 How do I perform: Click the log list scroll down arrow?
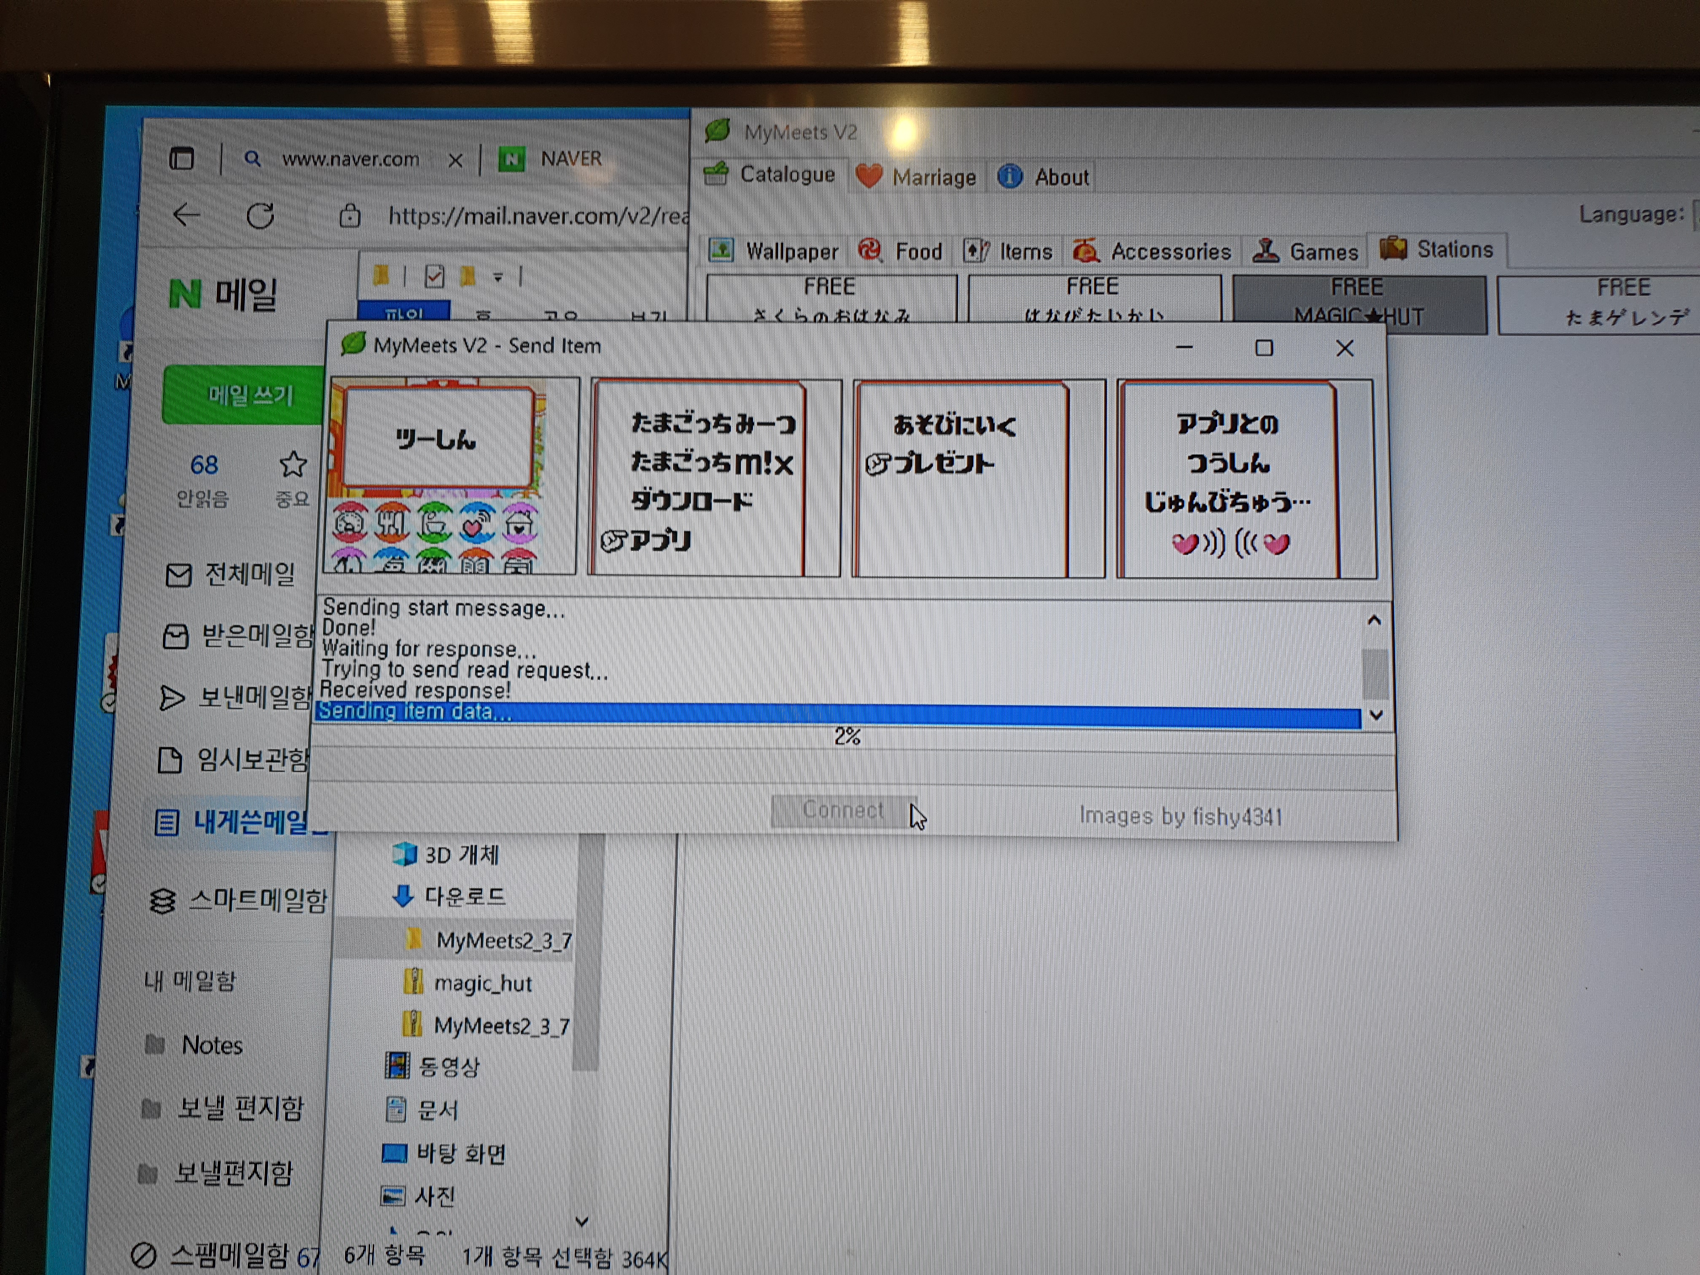tap(1376, 715)
